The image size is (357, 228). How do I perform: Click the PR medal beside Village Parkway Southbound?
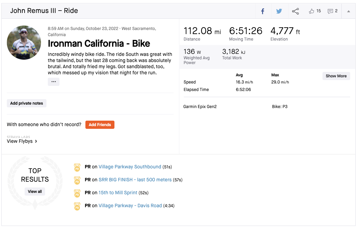[x=77, y=167]
